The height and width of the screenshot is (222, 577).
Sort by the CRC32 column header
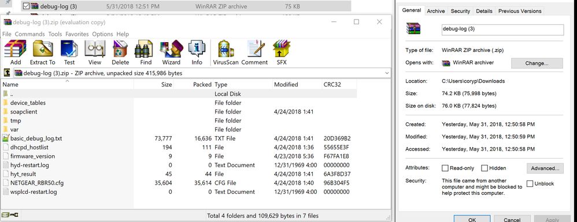click(x=339, y=84)
